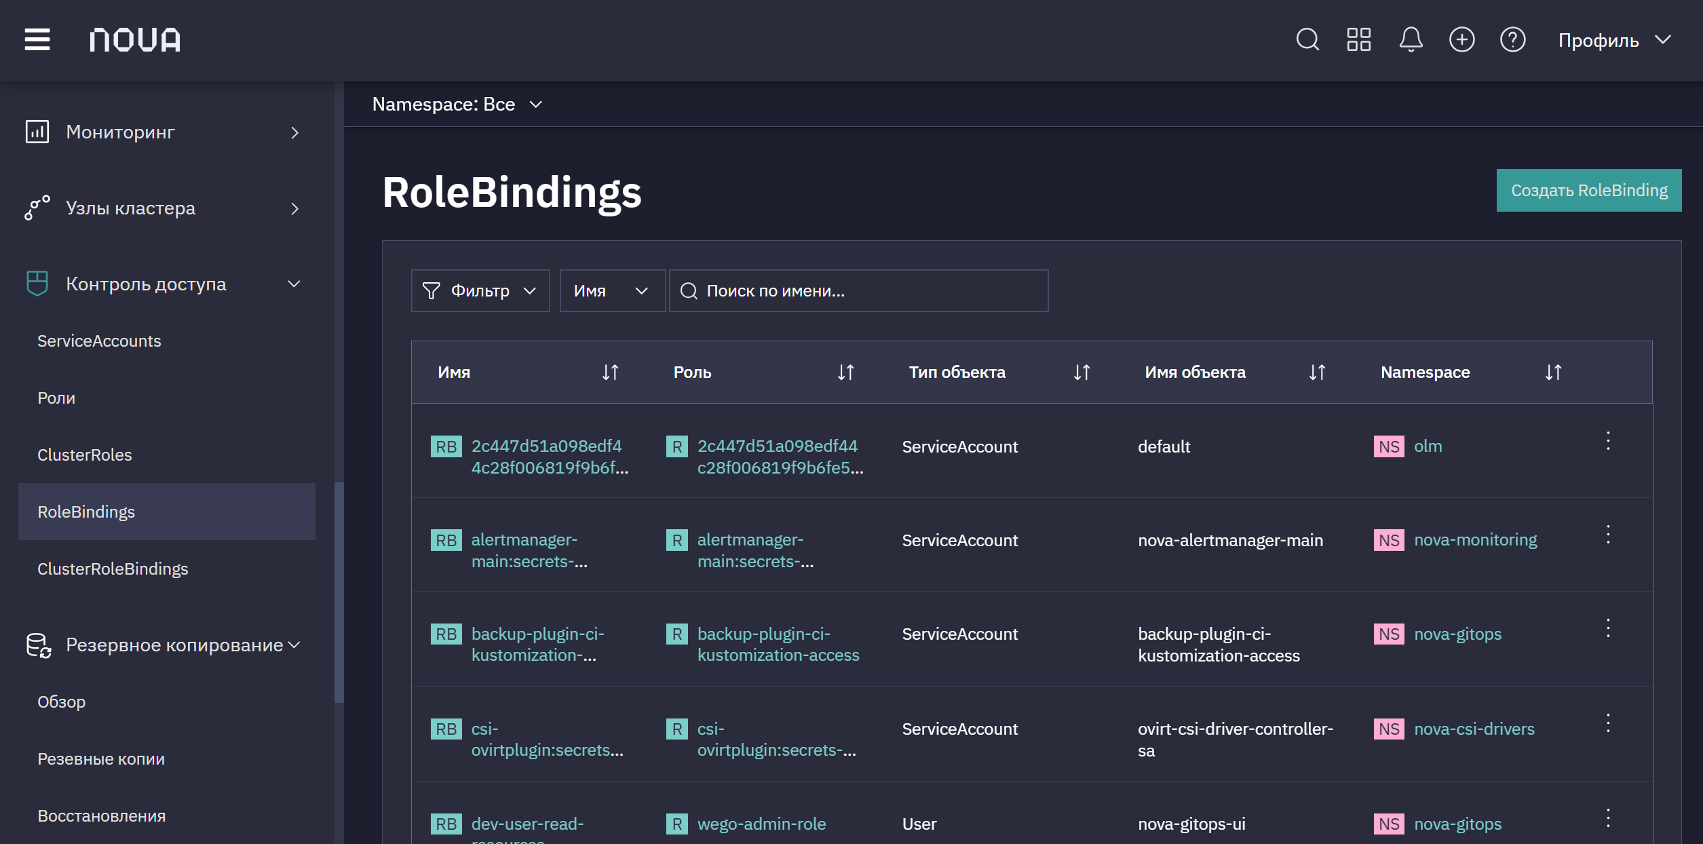Click Создать RoleBinding button
Screen dimensions: 1703x844
1589,190
